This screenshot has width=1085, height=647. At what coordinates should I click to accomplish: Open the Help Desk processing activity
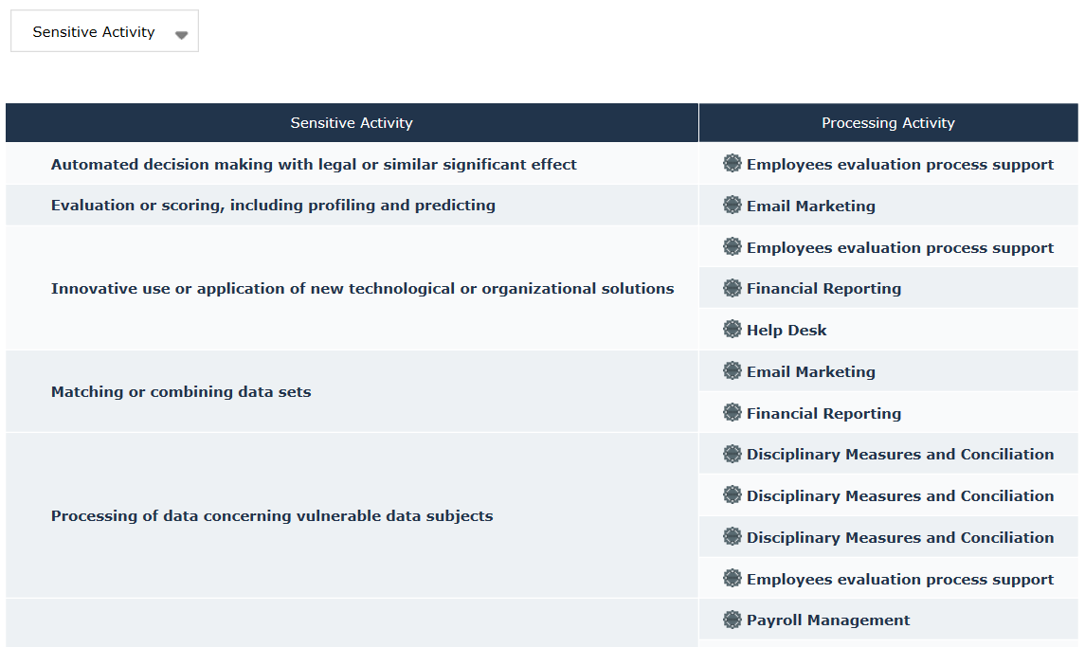click(787, 331)
